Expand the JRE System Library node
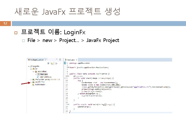The width and height of the screenshot is (186, 139). click(31, 80)
